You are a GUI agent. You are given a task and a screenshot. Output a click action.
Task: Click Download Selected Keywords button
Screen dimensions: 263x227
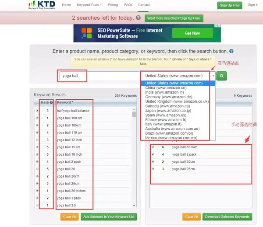pyautogui.click(x=227, y=217)
